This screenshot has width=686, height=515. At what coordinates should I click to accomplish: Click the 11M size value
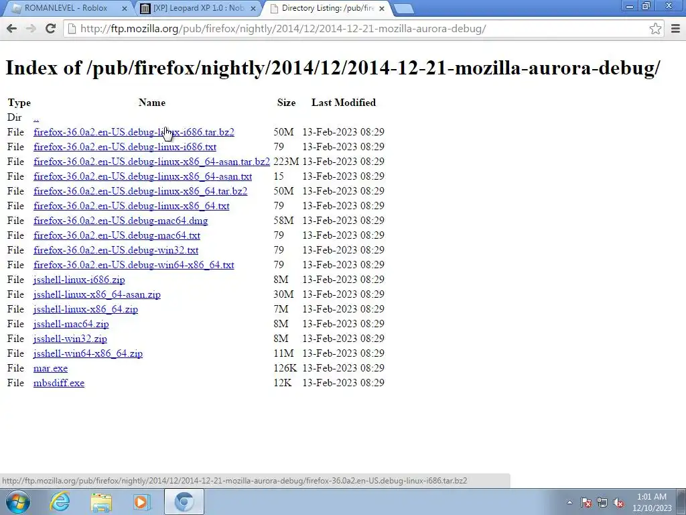283,353
